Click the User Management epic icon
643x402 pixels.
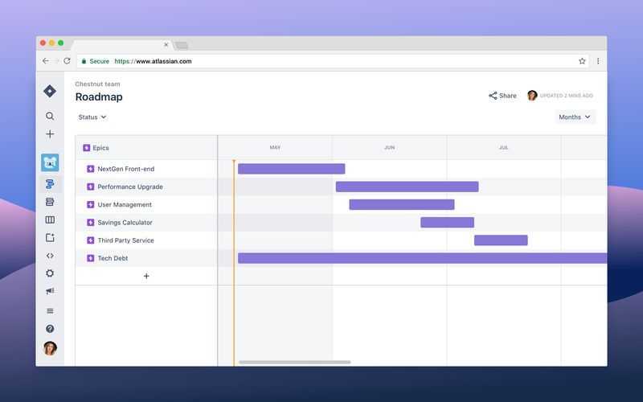click(91, 204)
